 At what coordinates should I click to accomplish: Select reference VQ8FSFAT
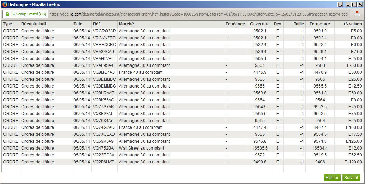click(x=103, y=113)
